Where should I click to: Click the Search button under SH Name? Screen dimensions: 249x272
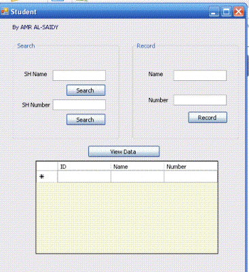pyautogui.click(x=86, y=90)
